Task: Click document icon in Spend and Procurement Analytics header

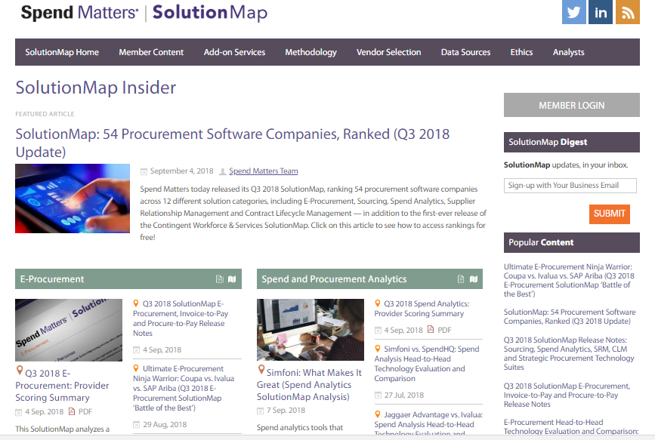Action: tap(461, 279)
